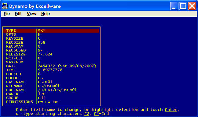Select the highlighted TYPE field row
Viewport: 198px width, 117px height.
[x=51, y=30]
